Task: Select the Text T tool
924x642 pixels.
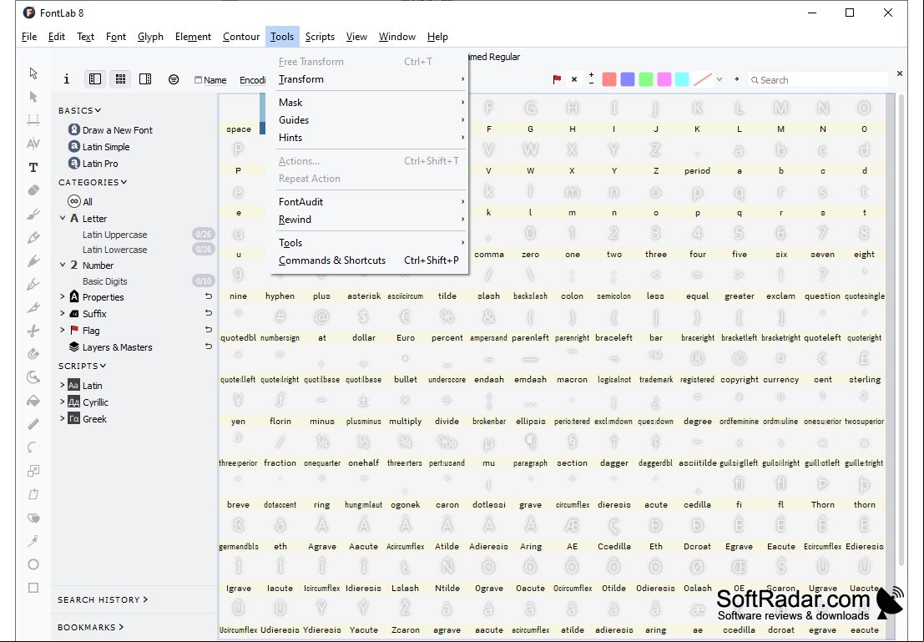Action: [x=33, y=168]
